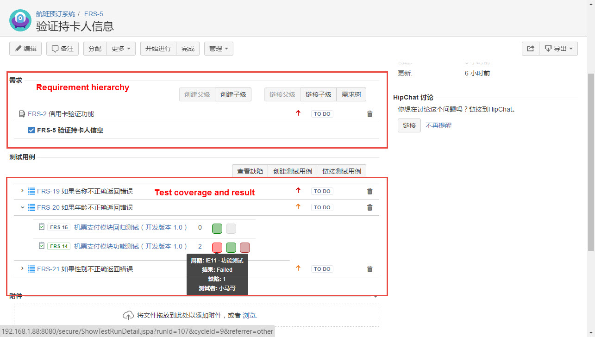Click 浏览 browse link for attachments

point(249,315)
